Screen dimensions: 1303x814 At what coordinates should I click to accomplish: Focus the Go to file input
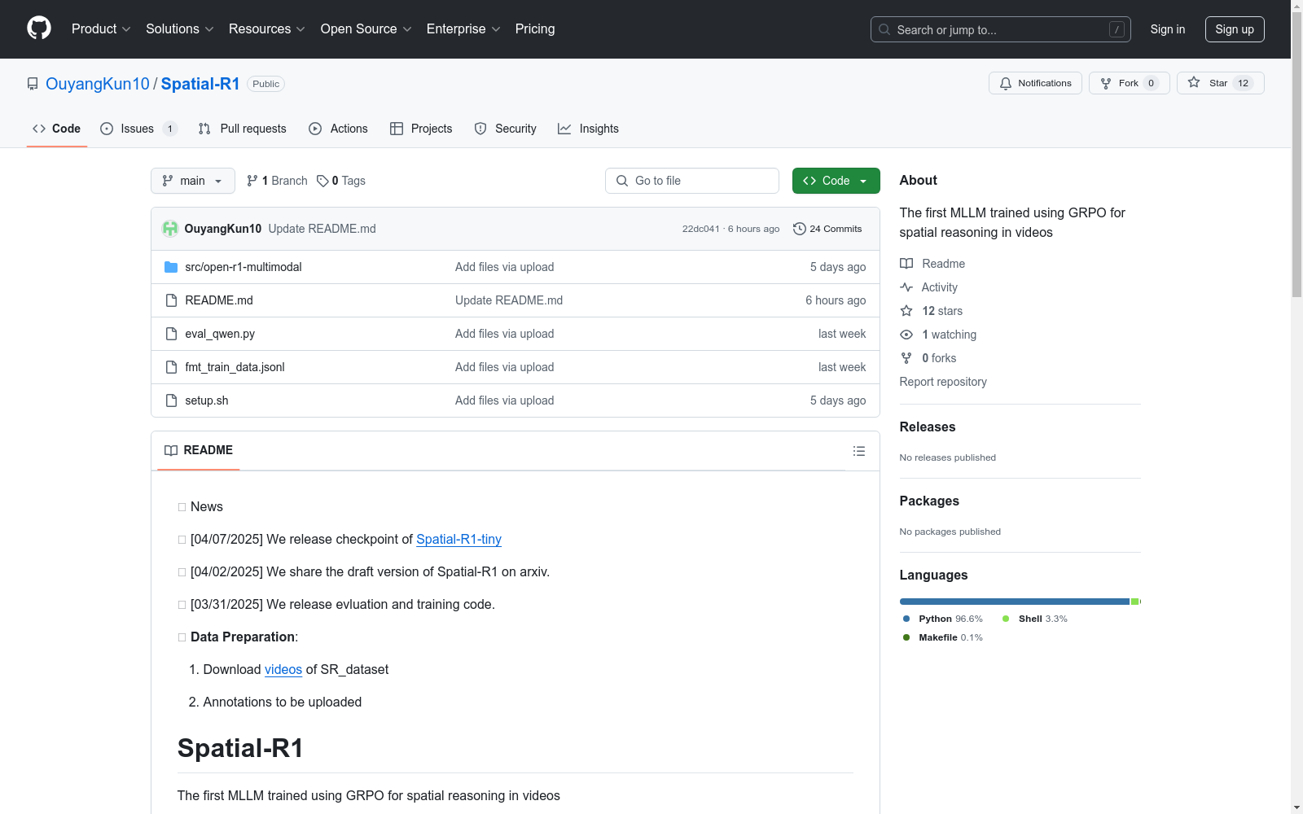(692, 181)
